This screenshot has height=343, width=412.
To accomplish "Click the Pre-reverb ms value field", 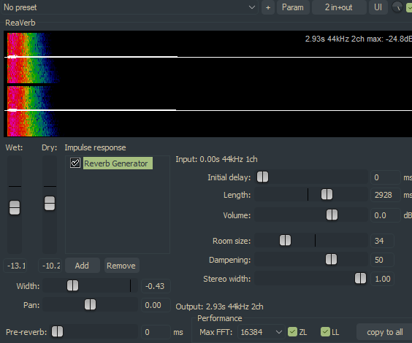I will tap(156, 332).
